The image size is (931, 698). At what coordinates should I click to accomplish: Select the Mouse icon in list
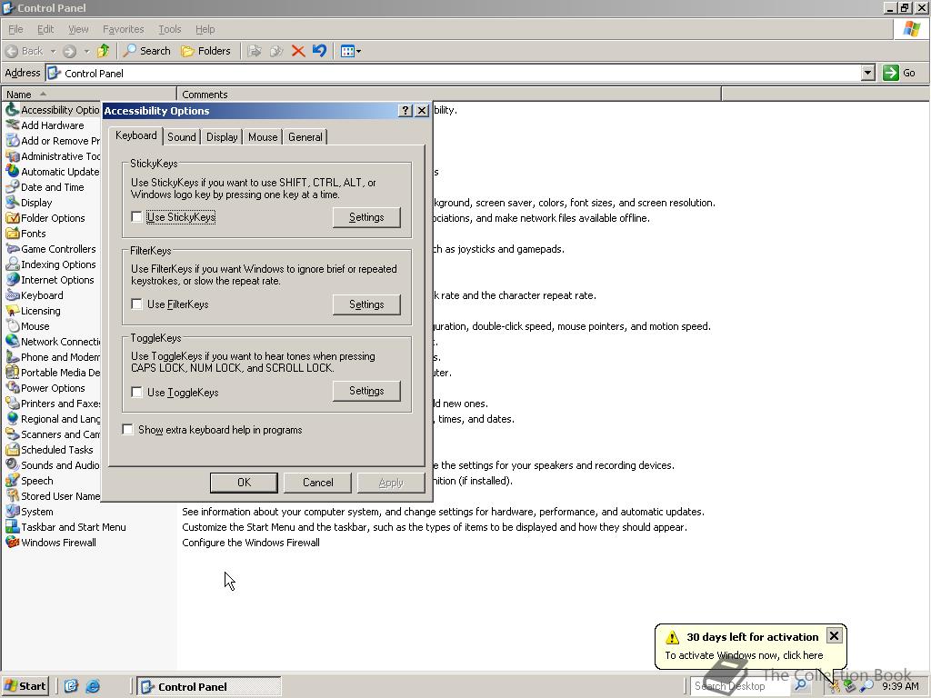(x=13, y=326)
